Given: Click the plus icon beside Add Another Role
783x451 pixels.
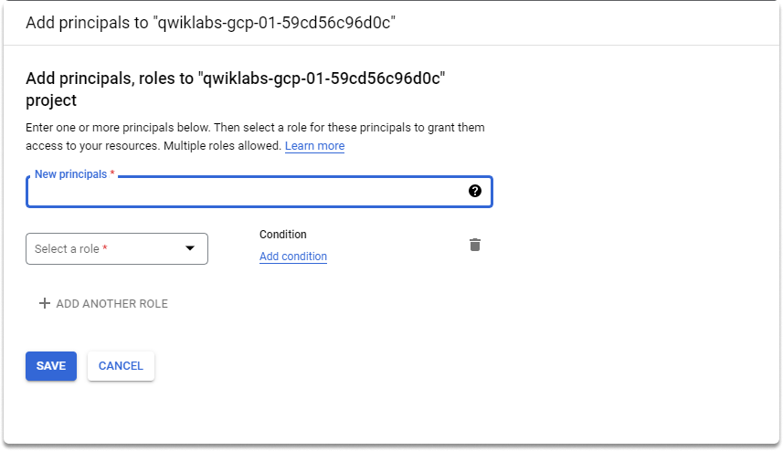Looking at the screenshot, I should point(45,303).
